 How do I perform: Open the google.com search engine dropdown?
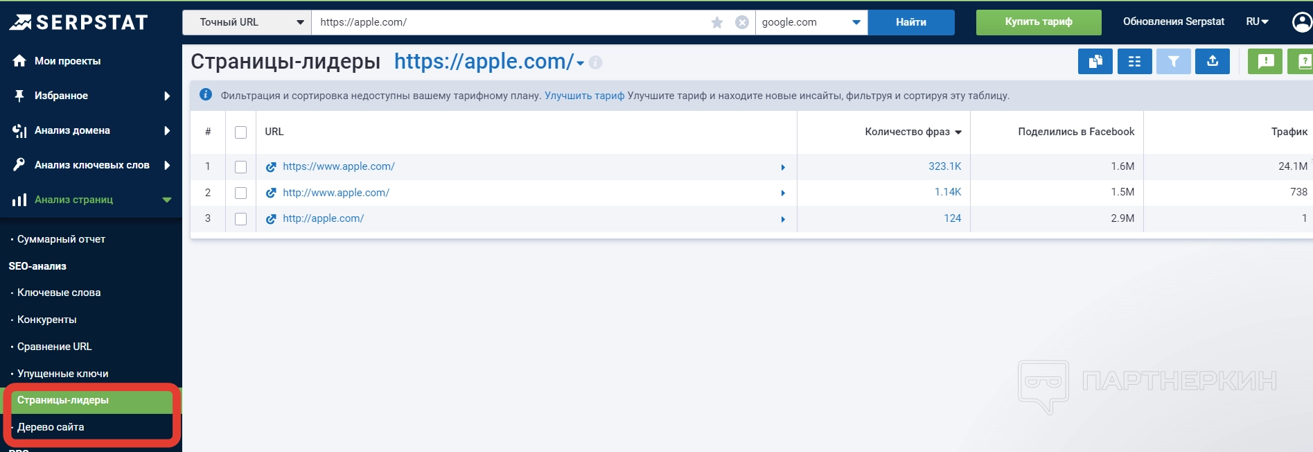(811, 22)
